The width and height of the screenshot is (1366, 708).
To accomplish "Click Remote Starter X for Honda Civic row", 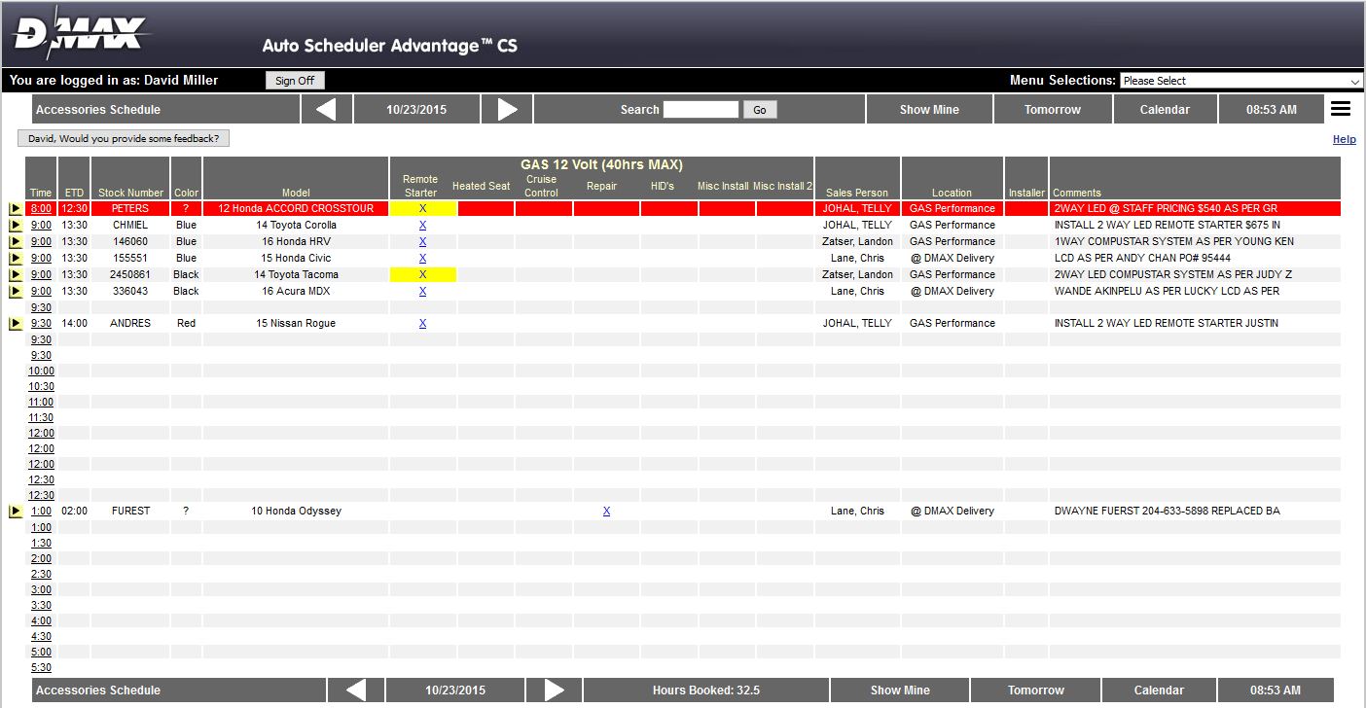I will [x=422, y=258].
